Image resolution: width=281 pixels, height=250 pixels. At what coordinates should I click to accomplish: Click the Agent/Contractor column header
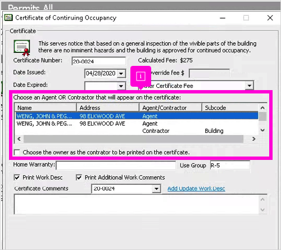tap(170, 108)
